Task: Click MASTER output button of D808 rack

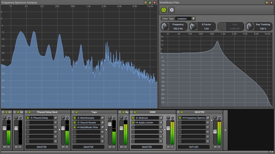Action: 147,147
